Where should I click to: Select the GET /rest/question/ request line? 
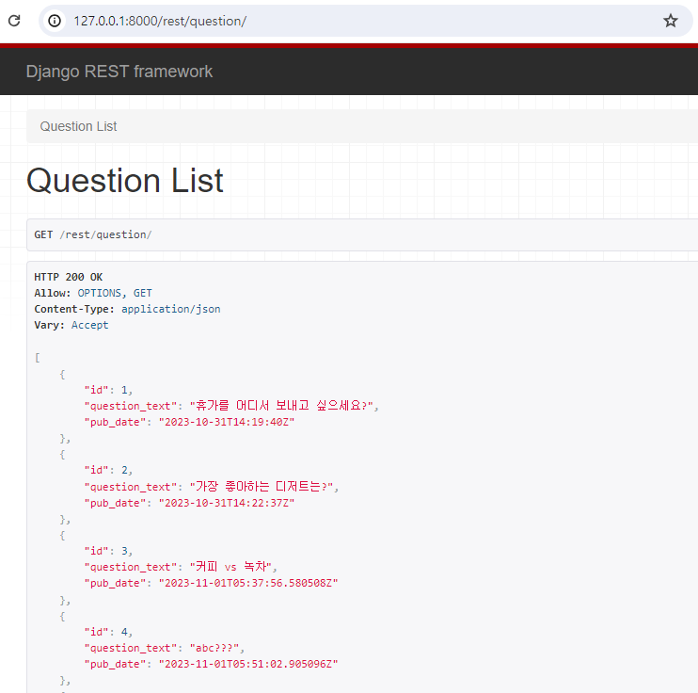[92, 234]
